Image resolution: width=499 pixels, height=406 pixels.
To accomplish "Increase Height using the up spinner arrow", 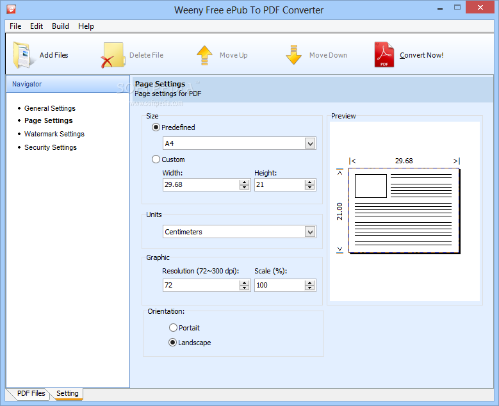I will pos(309,183).
